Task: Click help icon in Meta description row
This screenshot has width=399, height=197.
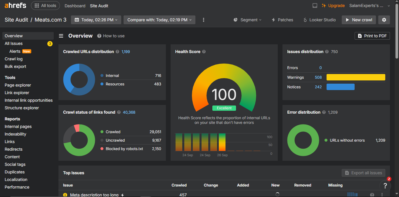Action: point(372,195)
